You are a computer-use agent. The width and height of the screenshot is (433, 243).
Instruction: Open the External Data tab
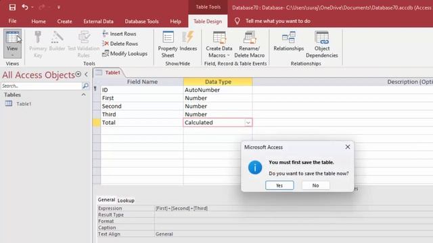click(98, 21)
